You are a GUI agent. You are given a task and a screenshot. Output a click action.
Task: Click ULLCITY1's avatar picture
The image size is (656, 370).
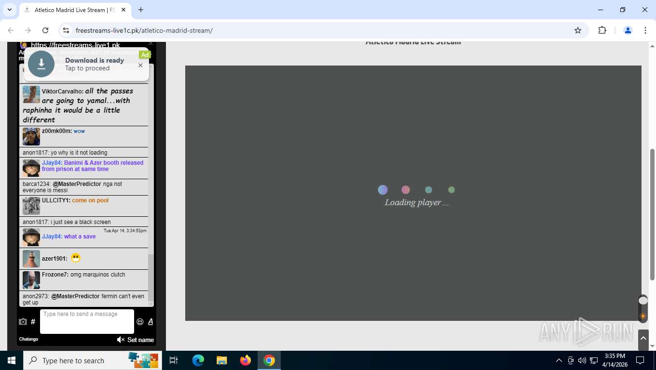[x=31, y=206]
